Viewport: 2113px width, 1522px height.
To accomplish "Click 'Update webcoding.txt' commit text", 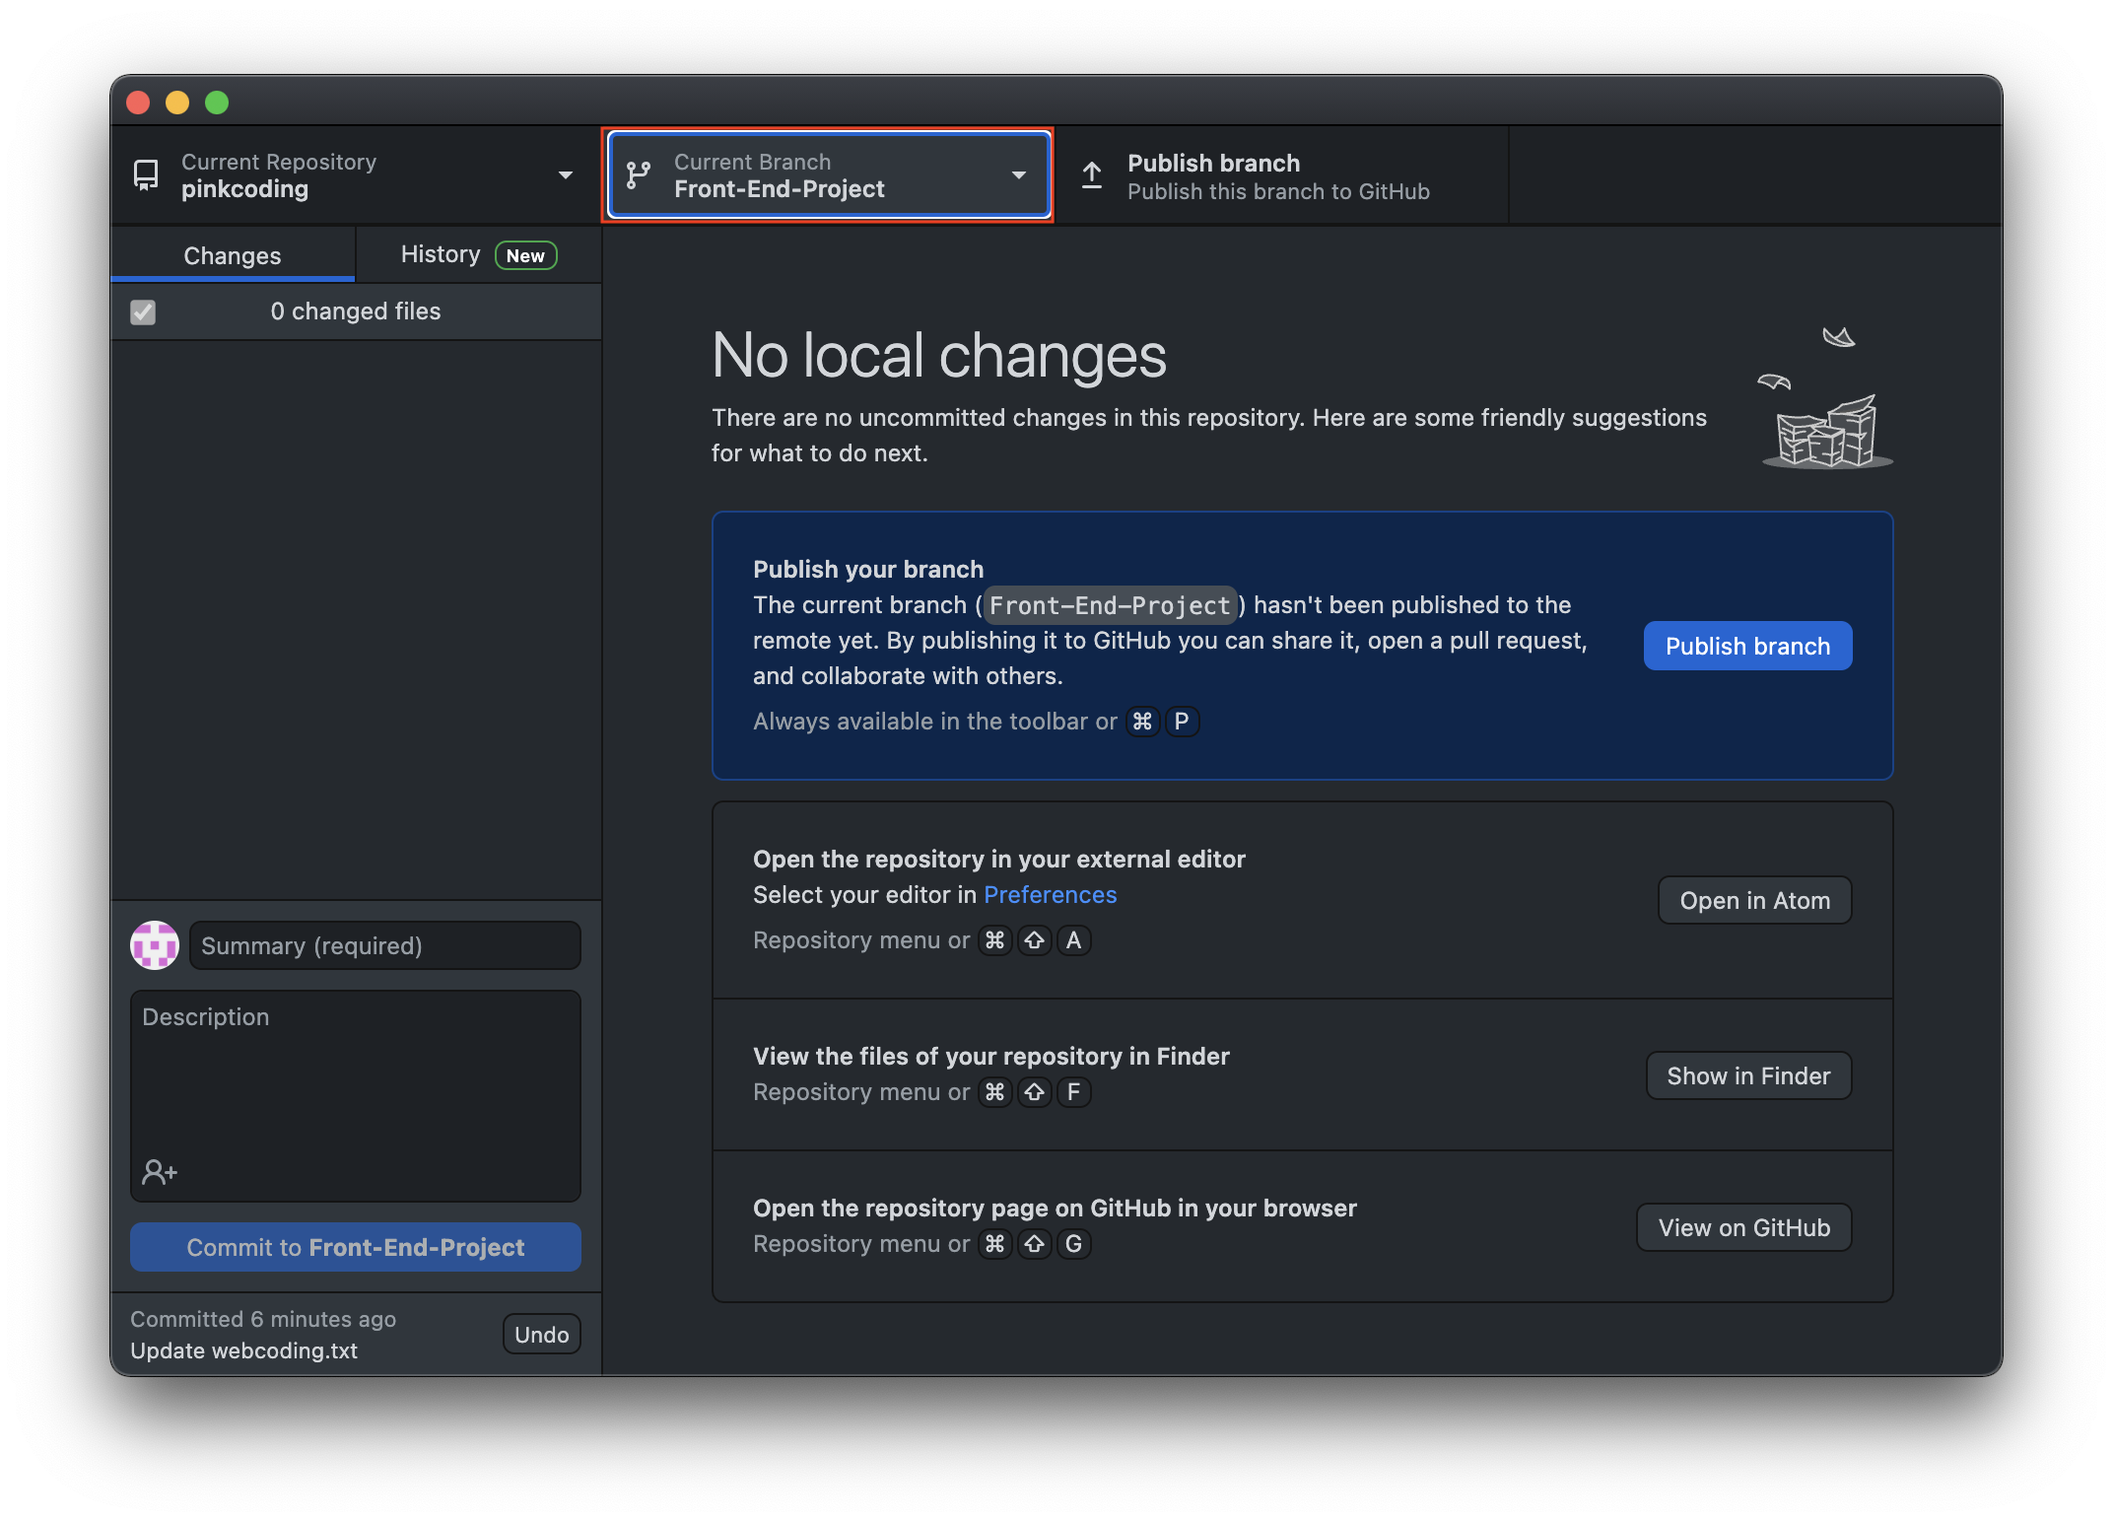I will click(x=244, y=1350).
